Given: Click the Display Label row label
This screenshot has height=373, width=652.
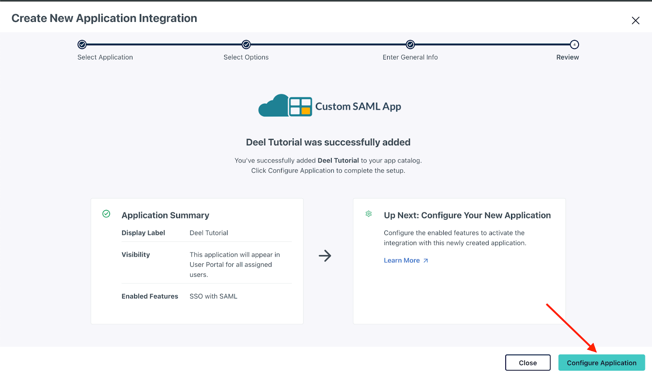Looking at the screenshot, I should (143, 233).
